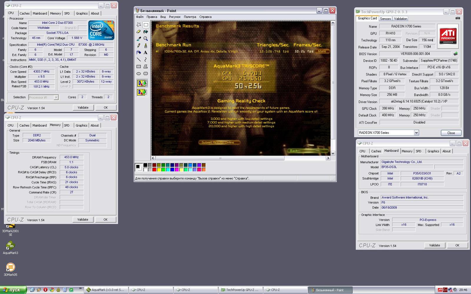The image size is (471, 294).
Task: Click the BIOS save icon in GPU-Z
Action: tap(455, 54)
